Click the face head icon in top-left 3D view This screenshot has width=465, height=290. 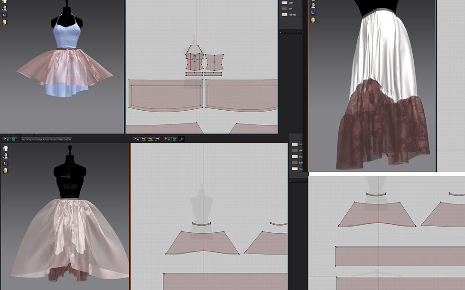(4, 22)
